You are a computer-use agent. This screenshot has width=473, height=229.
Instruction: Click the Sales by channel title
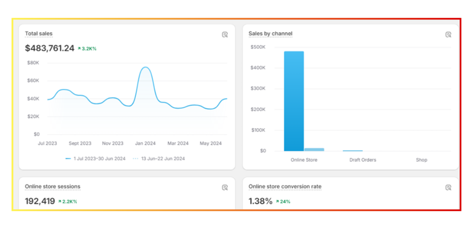tap(270, 34)
